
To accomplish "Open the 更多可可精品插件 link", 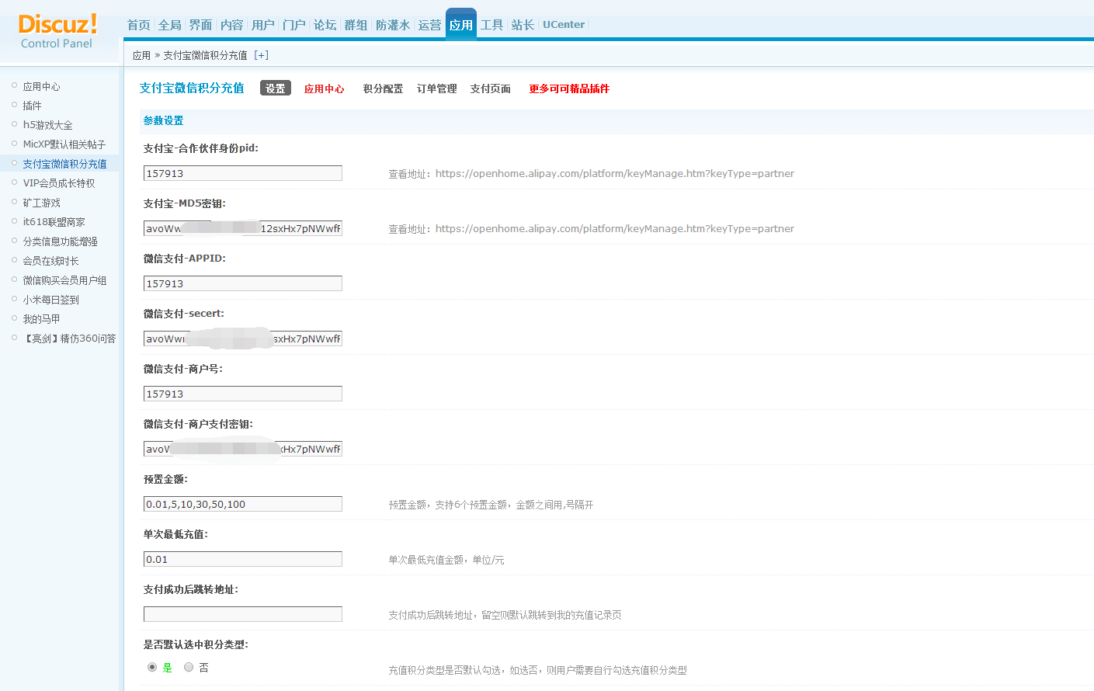I will tap(570, 89).
